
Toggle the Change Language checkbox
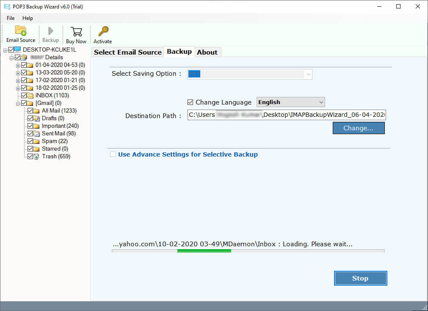(x=190, y=102)
